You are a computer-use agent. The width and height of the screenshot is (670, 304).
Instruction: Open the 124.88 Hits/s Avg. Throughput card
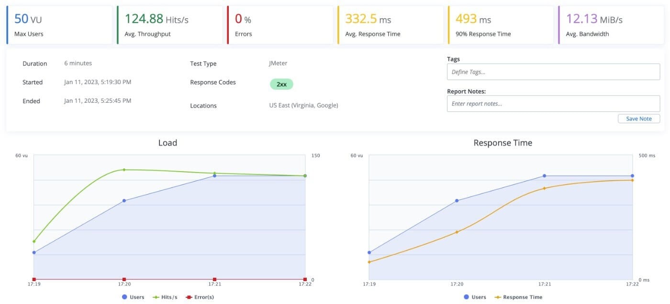point(170,25)
